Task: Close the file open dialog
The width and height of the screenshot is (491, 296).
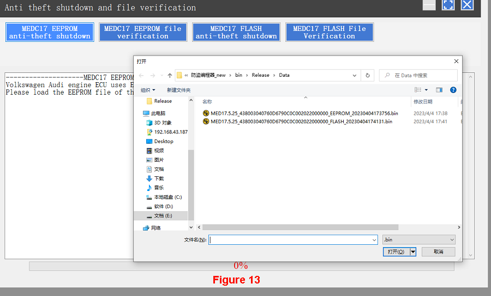Action: (x=456, y=61)
